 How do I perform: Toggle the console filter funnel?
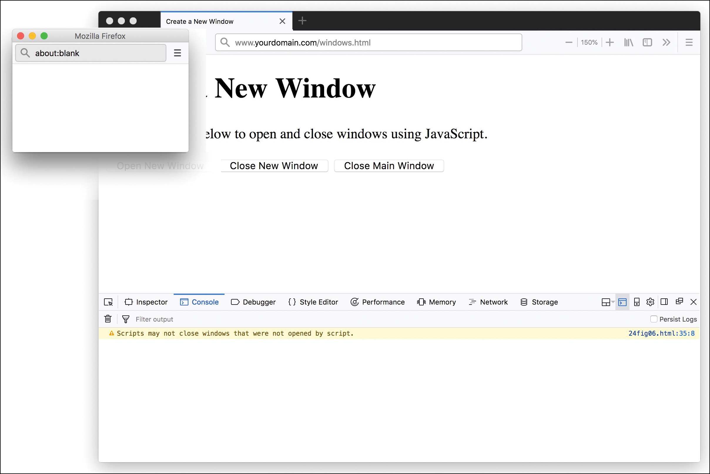125,319
